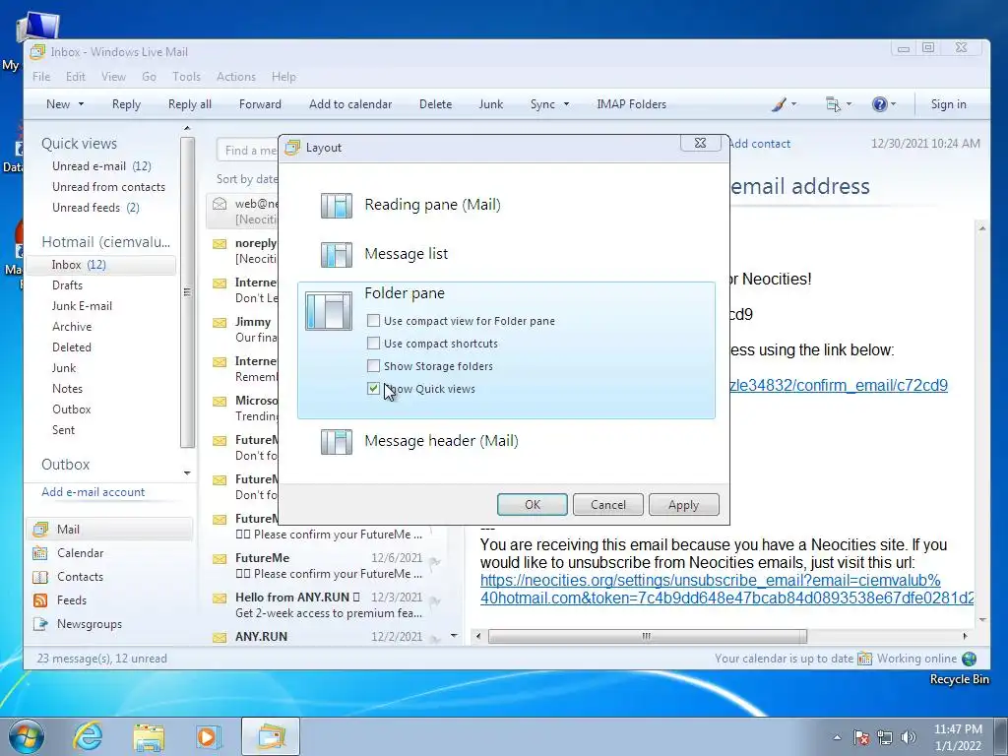1008x756 pixels.
Task: Open the Feeds RSS icon
Action: tap(40, 600)
